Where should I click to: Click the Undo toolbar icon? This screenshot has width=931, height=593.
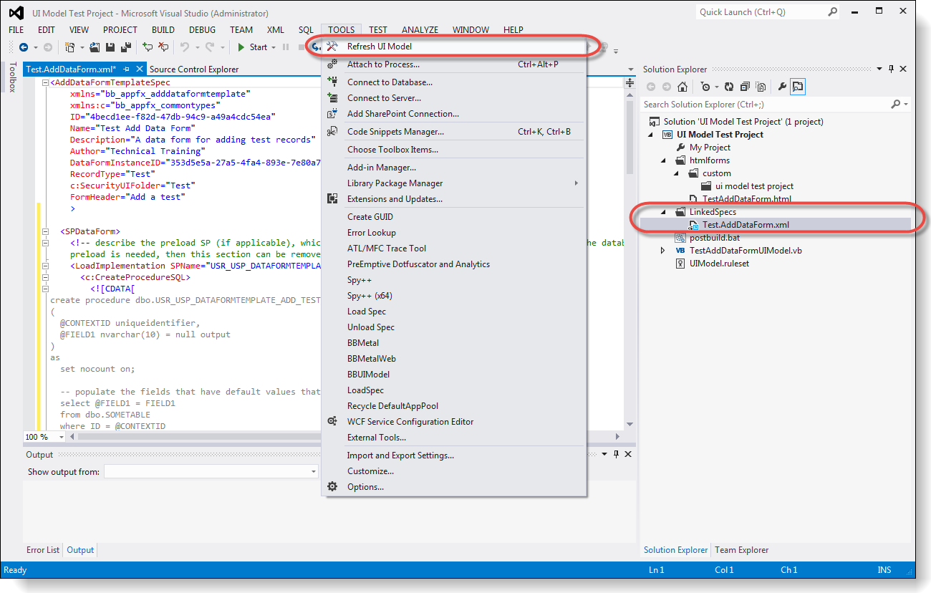[184, 47]
